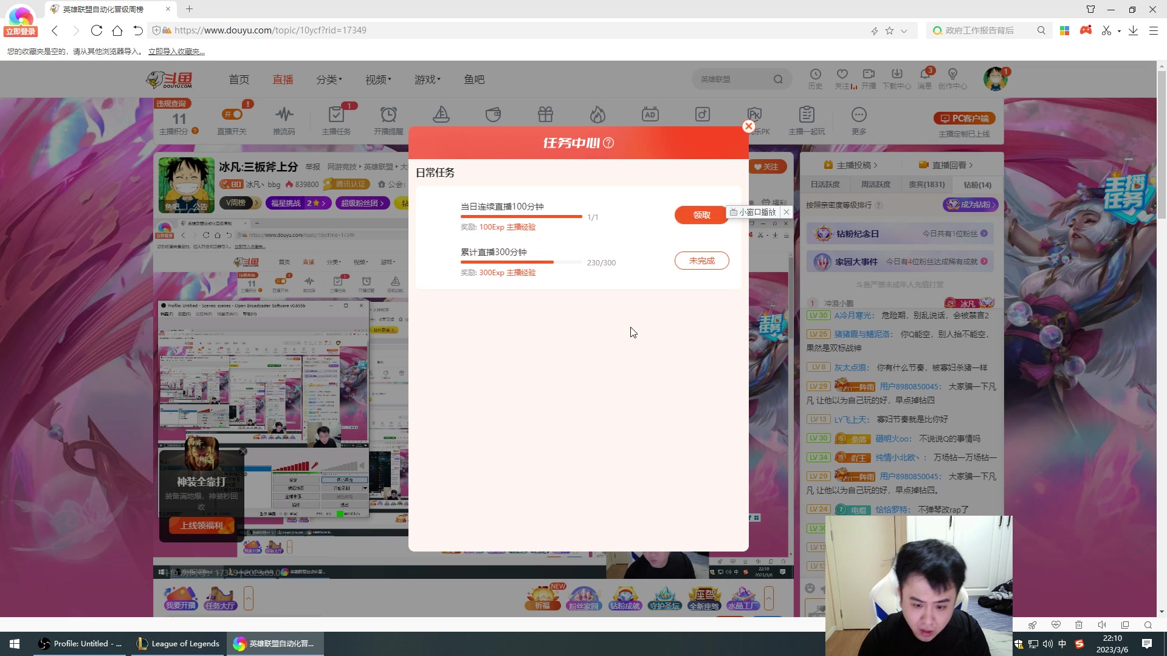
Task: Expand the 视频 navigation dropdown
Action: click(x=378, y=80)
